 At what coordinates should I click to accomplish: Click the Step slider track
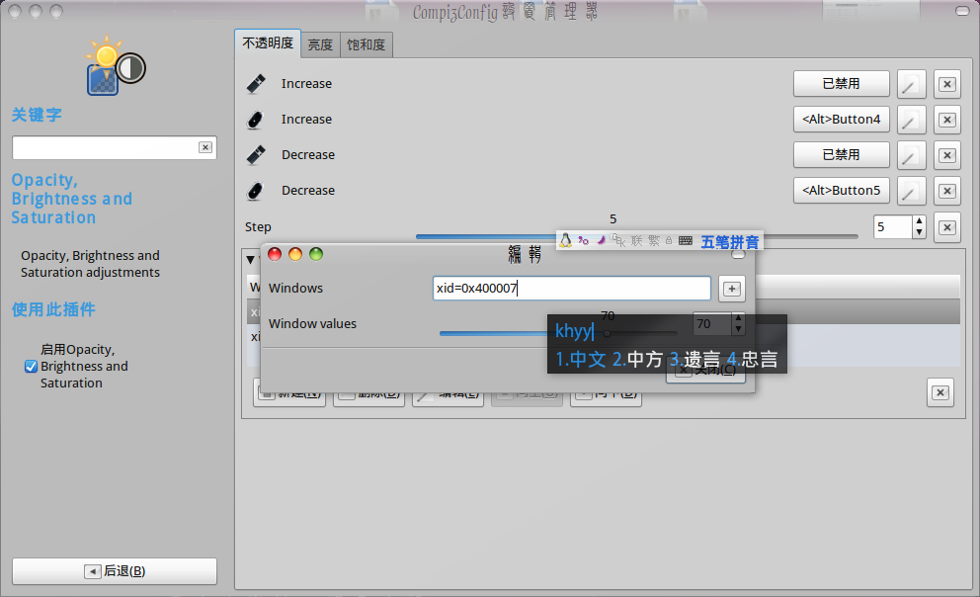[x=637, y=236]
